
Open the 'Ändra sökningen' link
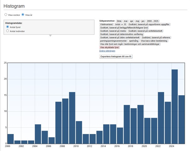[107, 51]
